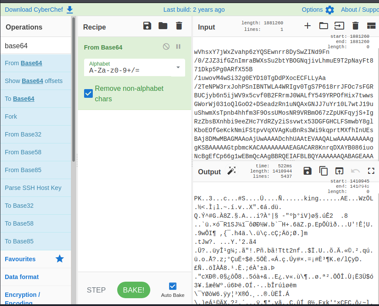Disable the From Base64 operation
The image size is (379, 306).
(166, 47)
